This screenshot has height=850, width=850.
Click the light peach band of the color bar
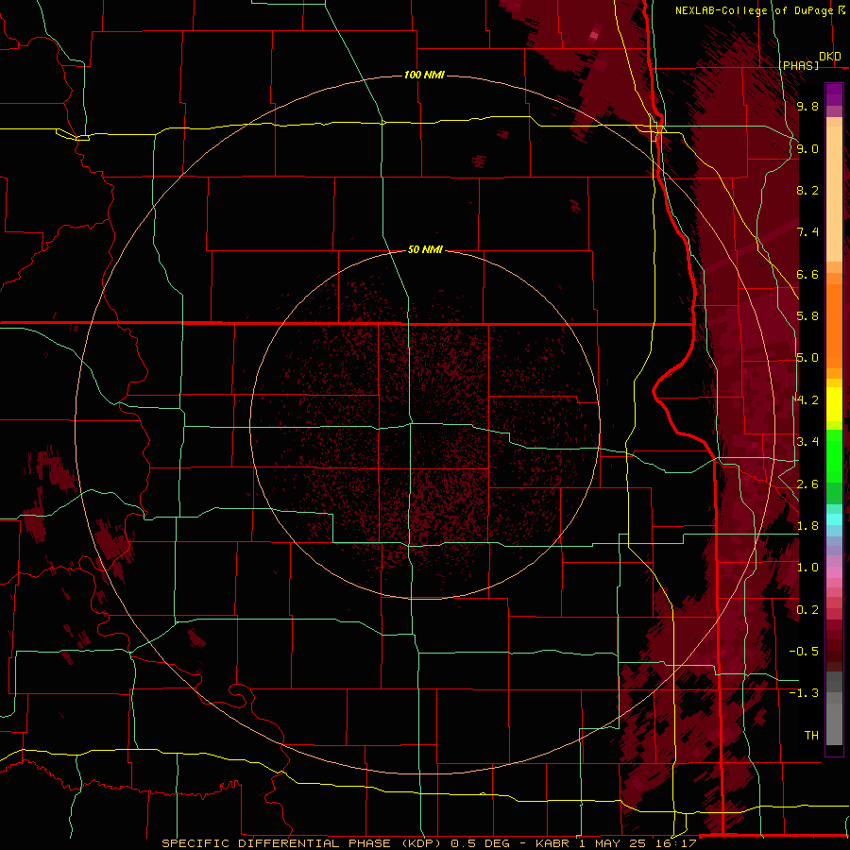pyautogui.click(x=834, y=194)
